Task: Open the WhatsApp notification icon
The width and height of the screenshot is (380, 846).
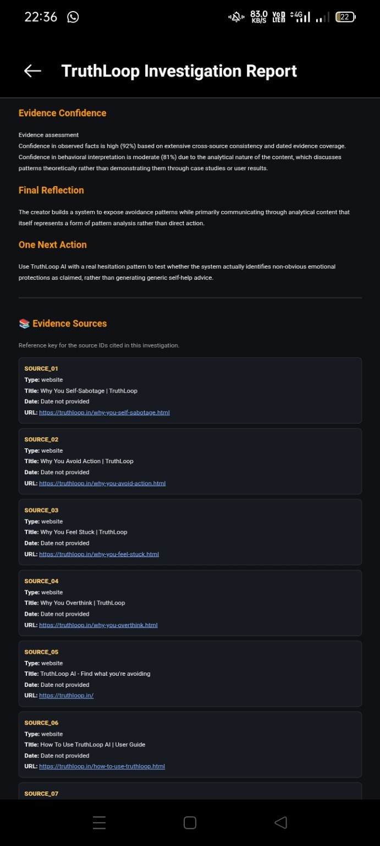Action: [x=73, y=17]
